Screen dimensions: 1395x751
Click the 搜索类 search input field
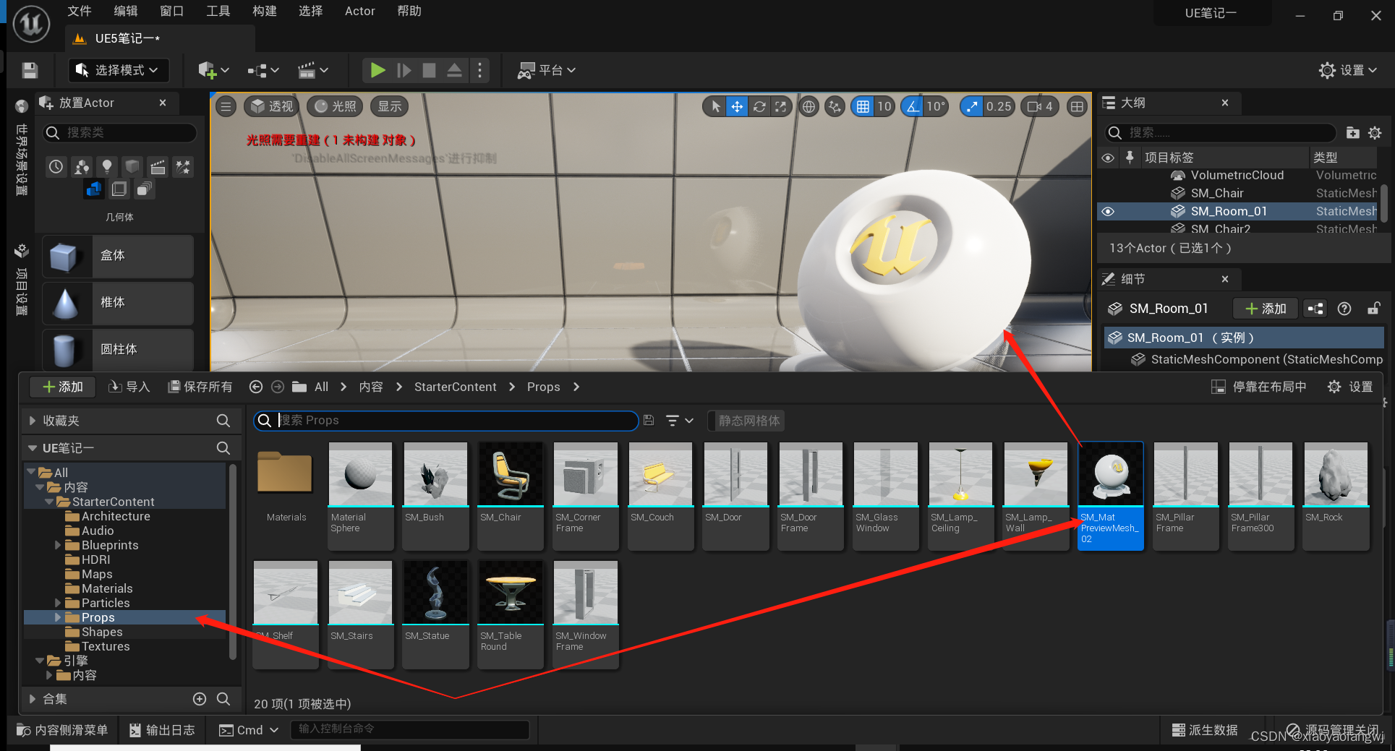(119, 133)
